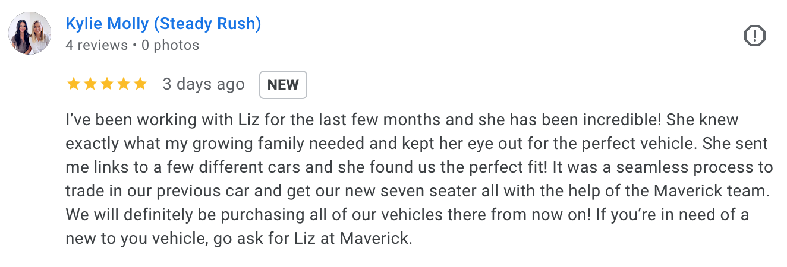Click the fifth and last rating star
The height and width of the screenshot is (267, 787).
140,84
